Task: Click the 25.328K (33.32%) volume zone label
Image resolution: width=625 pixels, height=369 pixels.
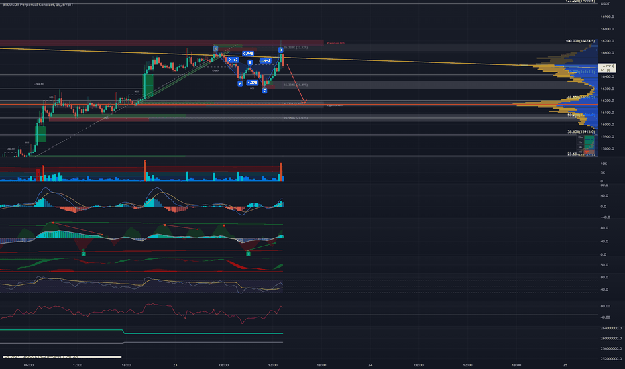Action: tap(296, 48)
